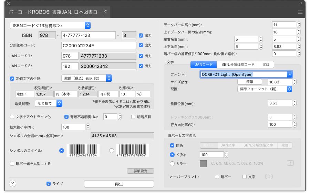Toggle the ライブ live checkbox
The image size is (310, 193).
(x=49, y=184)
